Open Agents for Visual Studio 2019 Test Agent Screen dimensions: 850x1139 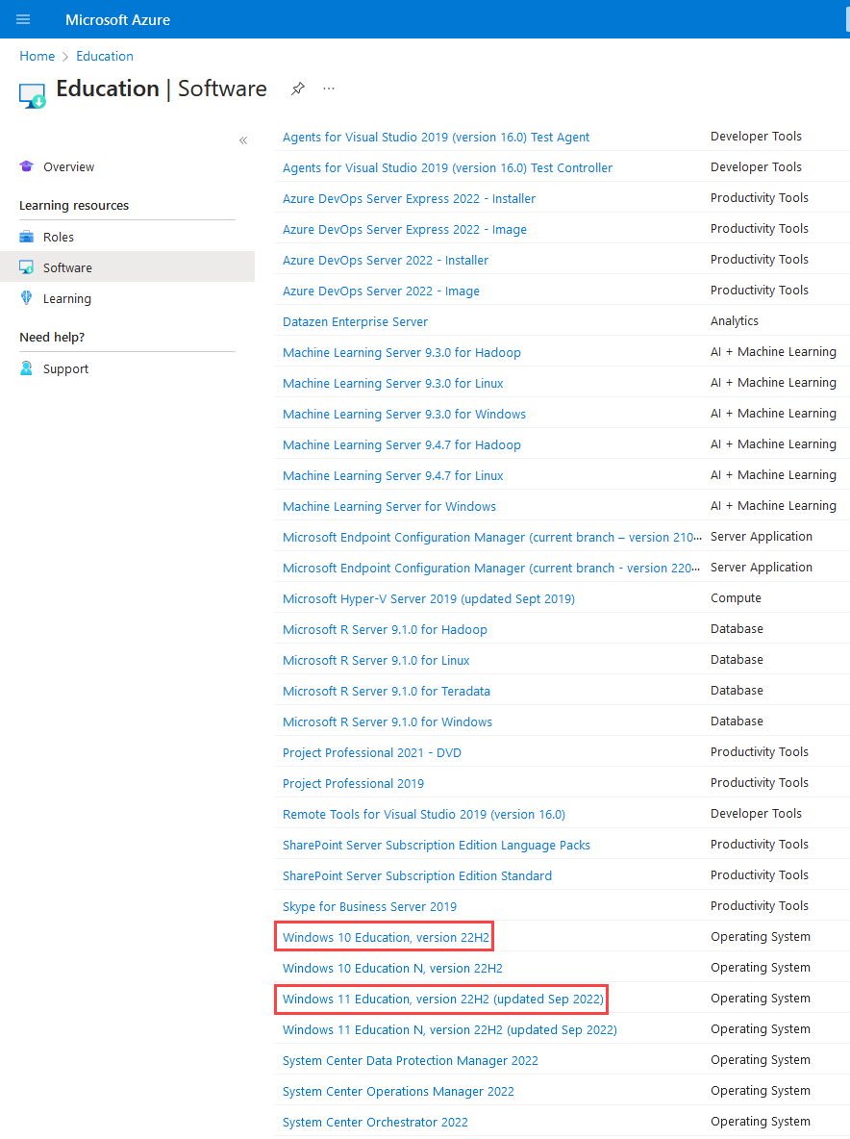[x=436, y=138]
